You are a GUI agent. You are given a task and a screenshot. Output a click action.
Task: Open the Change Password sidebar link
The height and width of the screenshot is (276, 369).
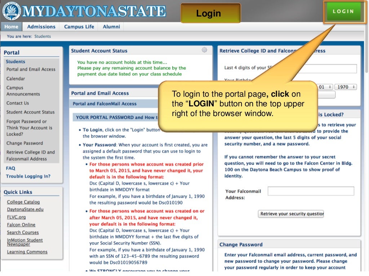(x=25, y=143)
